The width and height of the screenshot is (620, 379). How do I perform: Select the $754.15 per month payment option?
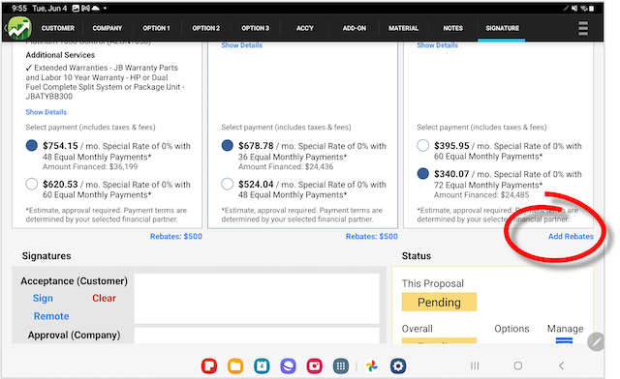click(x=32, y=146)
